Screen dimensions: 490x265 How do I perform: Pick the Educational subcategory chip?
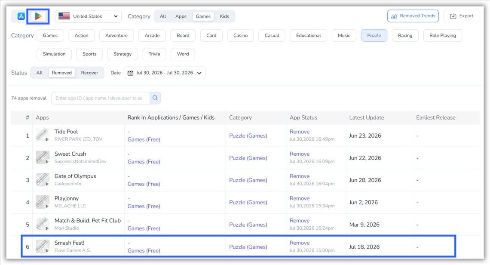309,35
